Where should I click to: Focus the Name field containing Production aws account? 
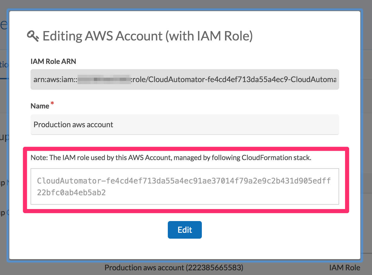pos(185,124)
